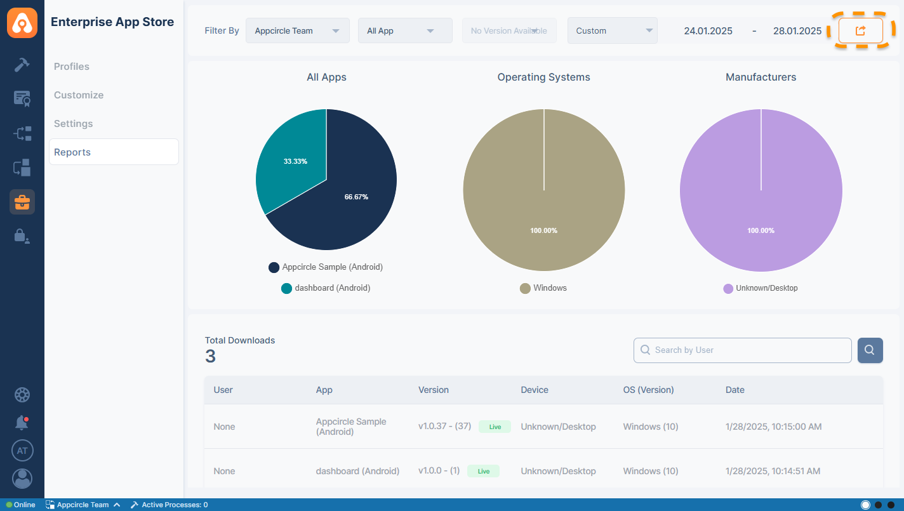Toggle the Windows legend swatch
The width and height of the screenshot is (904, 511).
click(525, 288)
